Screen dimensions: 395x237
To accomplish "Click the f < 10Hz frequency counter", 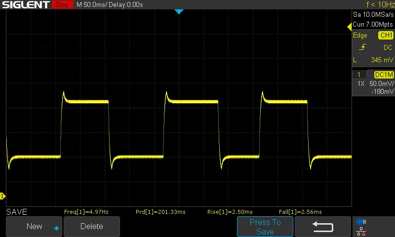I will (x=381, y=4).
